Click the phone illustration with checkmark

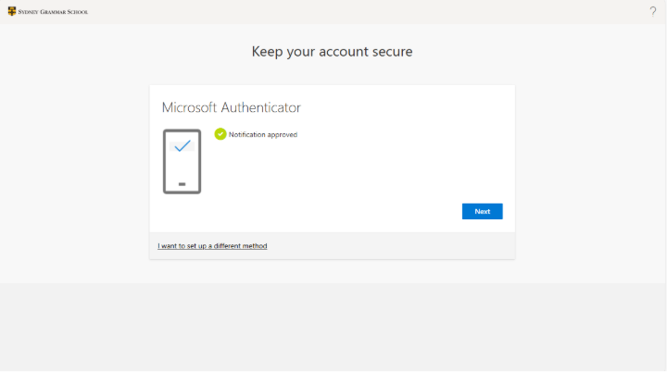[x=182, y=162]
